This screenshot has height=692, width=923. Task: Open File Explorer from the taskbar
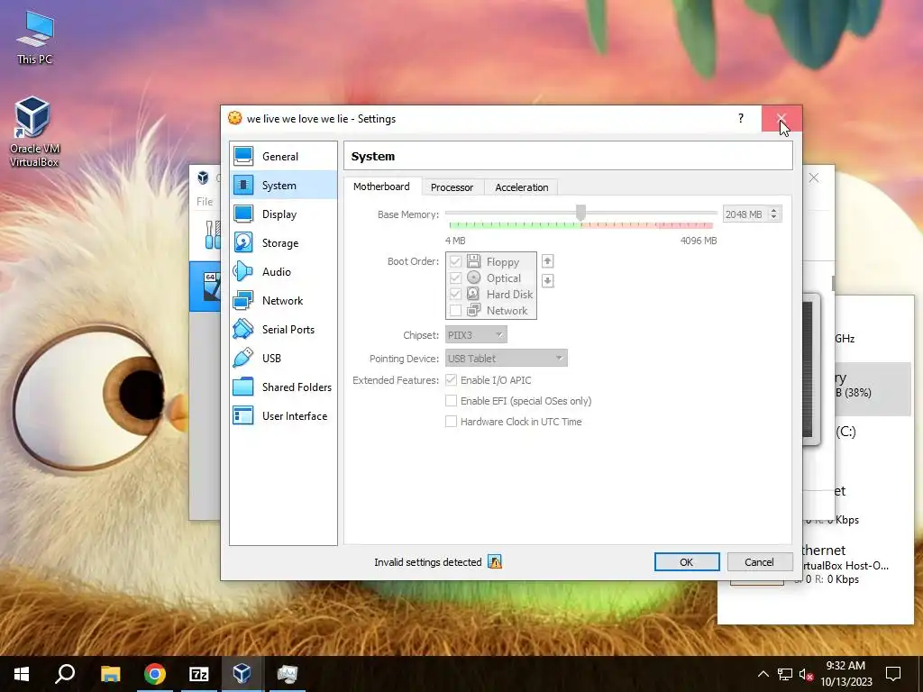[110, 674]
